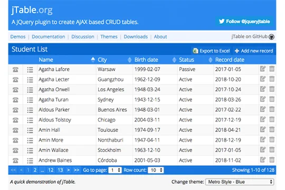
Task: Edit the Amin Wallace record
Action: 263,150
